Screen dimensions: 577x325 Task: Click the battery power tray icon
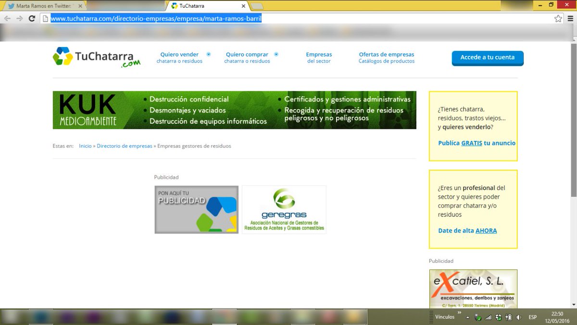pyautogui.click(x=509, y=318)
